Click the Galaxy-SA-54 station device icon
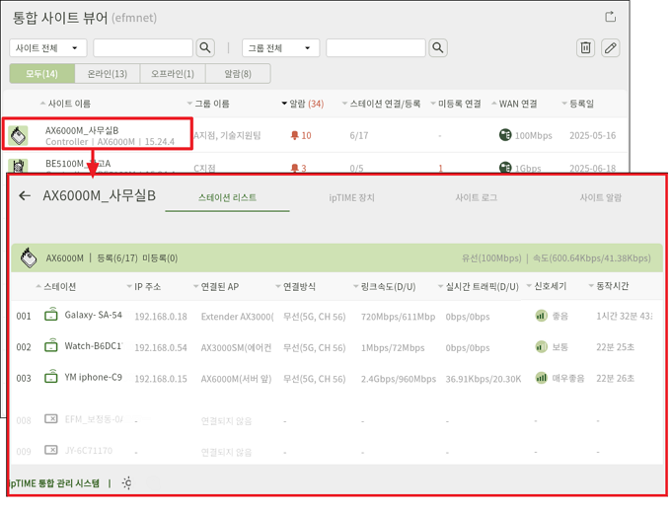 click(51, 316)
